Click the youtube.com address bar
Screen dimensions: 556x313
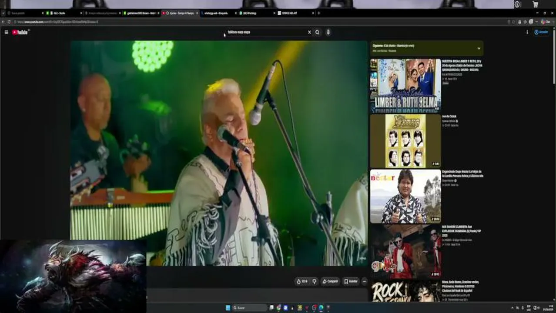257,22
